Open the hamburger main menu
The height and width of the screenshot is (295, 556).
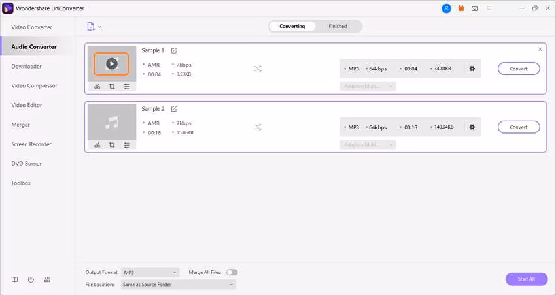(x=489, y=8)
